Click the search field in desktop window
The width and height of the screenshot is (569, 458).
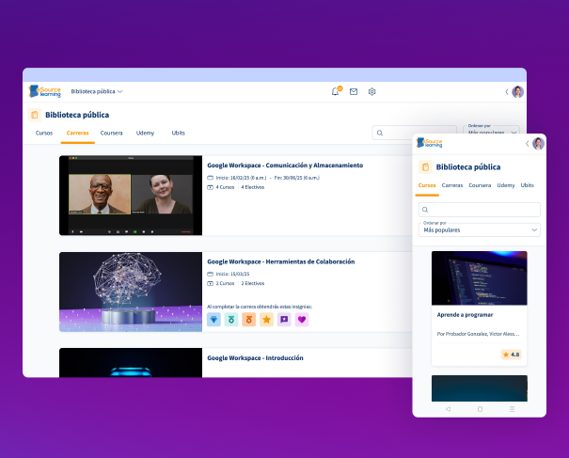point(414,133)
